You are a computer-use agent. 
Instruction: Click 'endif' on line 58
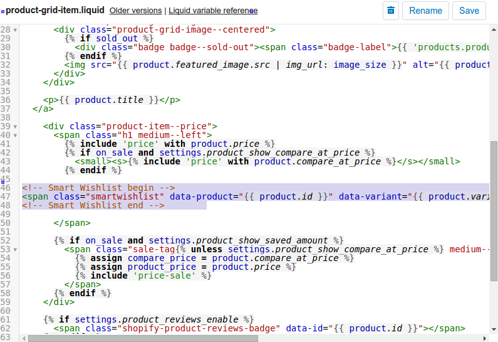[x=83, y=293]
